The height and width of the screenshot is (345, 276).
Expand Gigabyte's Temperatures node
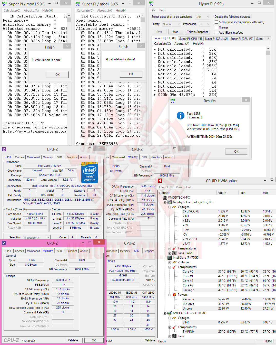coord(170,249)
